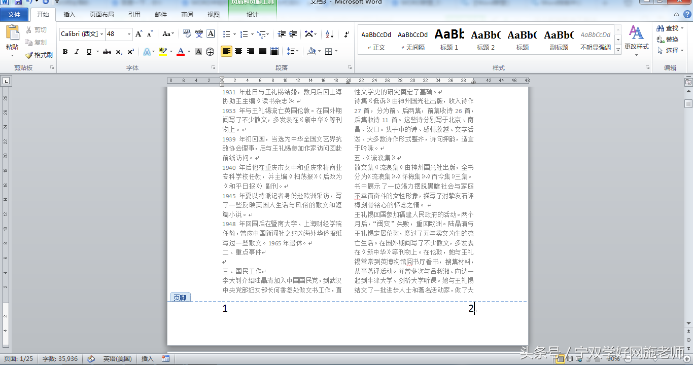This screenshot has height=365, width=693.
Task: Click the Clear Formatting eraser icon
Action: [x=187, y=34]
